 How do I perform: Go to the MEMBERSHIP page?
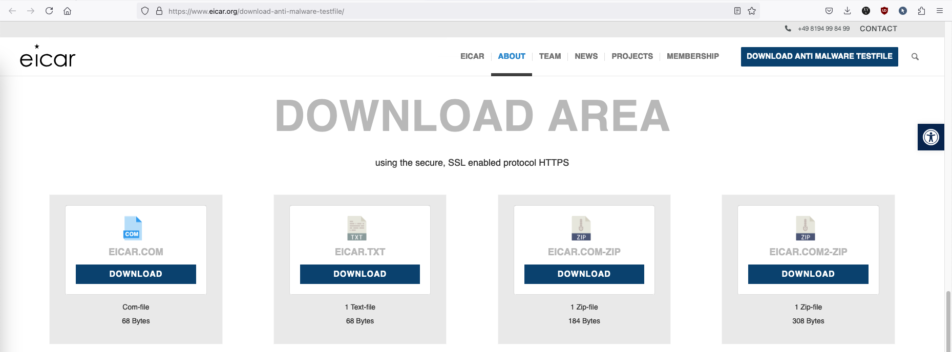click(692, 56)
